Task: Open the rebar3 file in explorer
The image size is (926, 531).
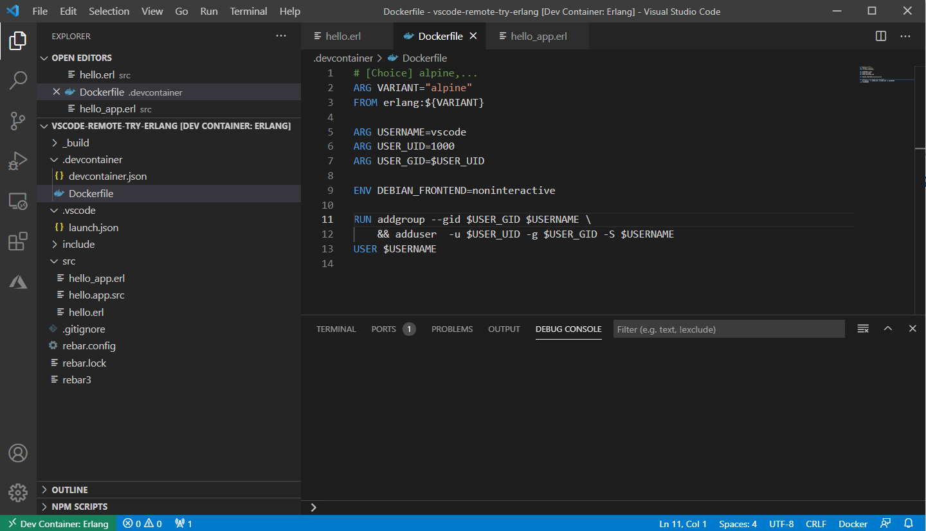Action: [168, 379]
